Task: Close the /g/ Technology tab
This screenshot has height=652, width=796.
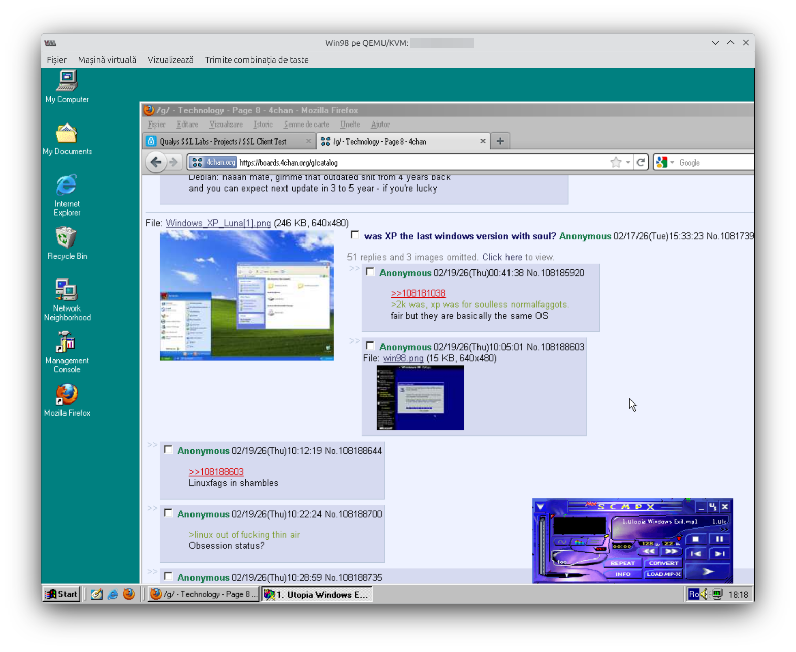Action: coord(483,141)
